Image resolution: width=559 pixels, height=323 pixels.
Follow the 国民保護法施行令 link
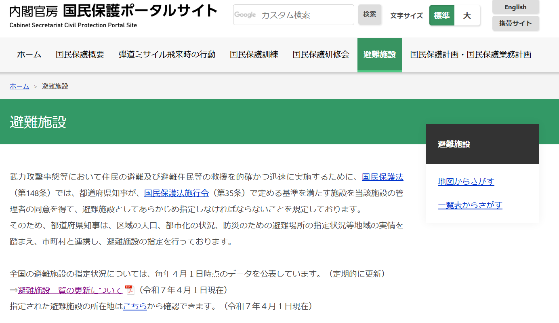coord(176,193)
